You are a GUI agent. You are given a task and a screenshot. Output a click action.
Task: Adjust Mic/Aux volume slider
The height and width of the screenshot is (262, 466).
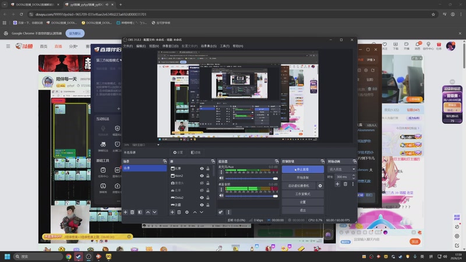pyautogui.click(x=252, y=179)
